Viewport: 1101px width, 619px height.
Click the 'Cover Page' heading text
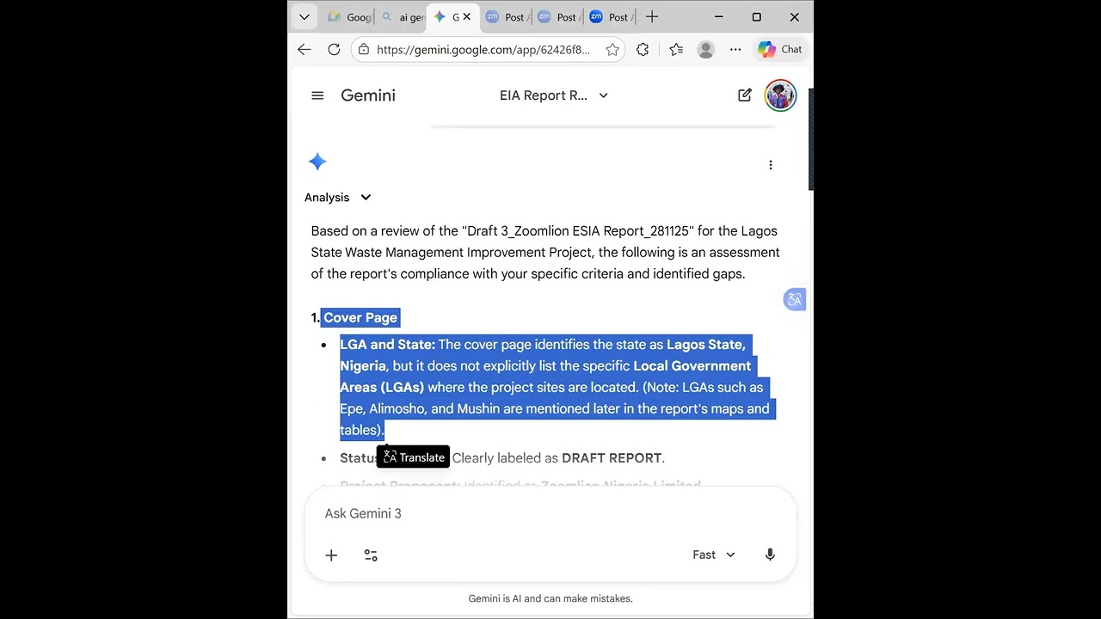pyautogui.click(x=360, y=317)
